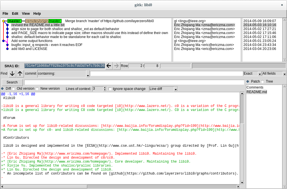Select commit 'shalloc: default behavior made to be standalone'
Screen dimensions: 287x189
pos(66,37)
